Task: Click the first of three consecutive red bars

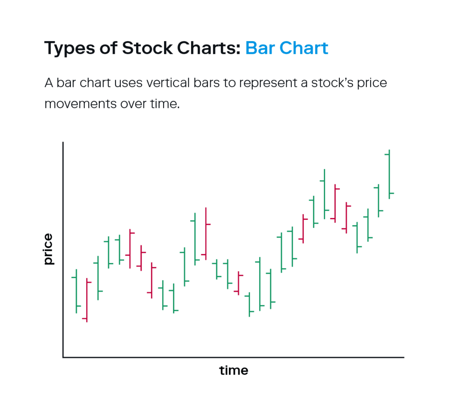Action: click(x=130, y=249)
